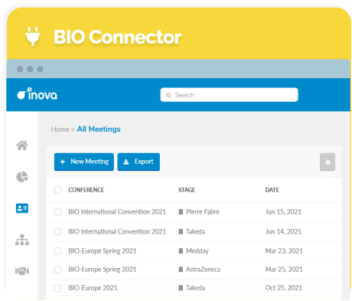Click the search magnifier icon

(168, 95)
